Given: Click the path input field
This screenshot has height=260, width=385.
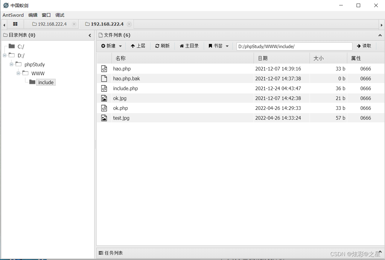Looking at the screenshot, I should coord(294,46).
